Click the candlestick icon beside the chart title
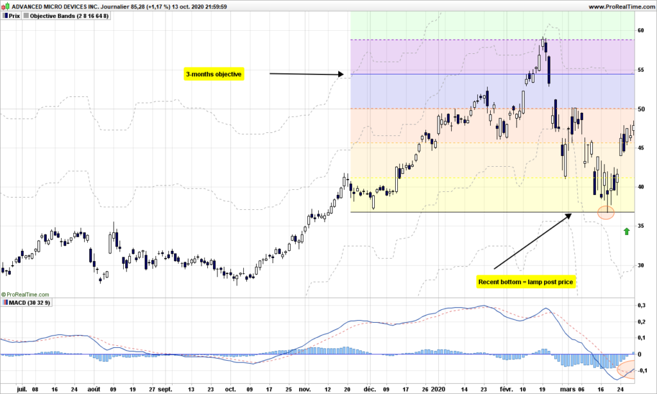Image resolution: width=657 pixels, height=394 pixels. 5,6
